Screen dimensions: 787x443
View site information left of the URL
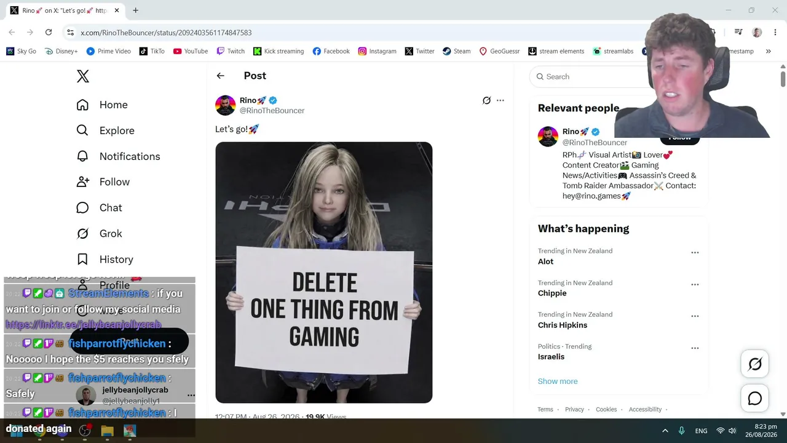[x=70, y=33]
